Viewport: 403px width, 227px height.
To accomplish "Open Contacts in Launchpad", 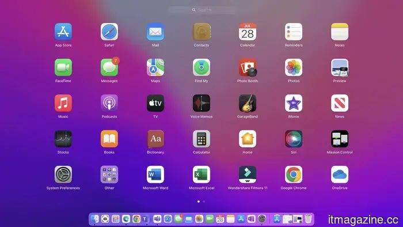I will click(x=201, y=32).
